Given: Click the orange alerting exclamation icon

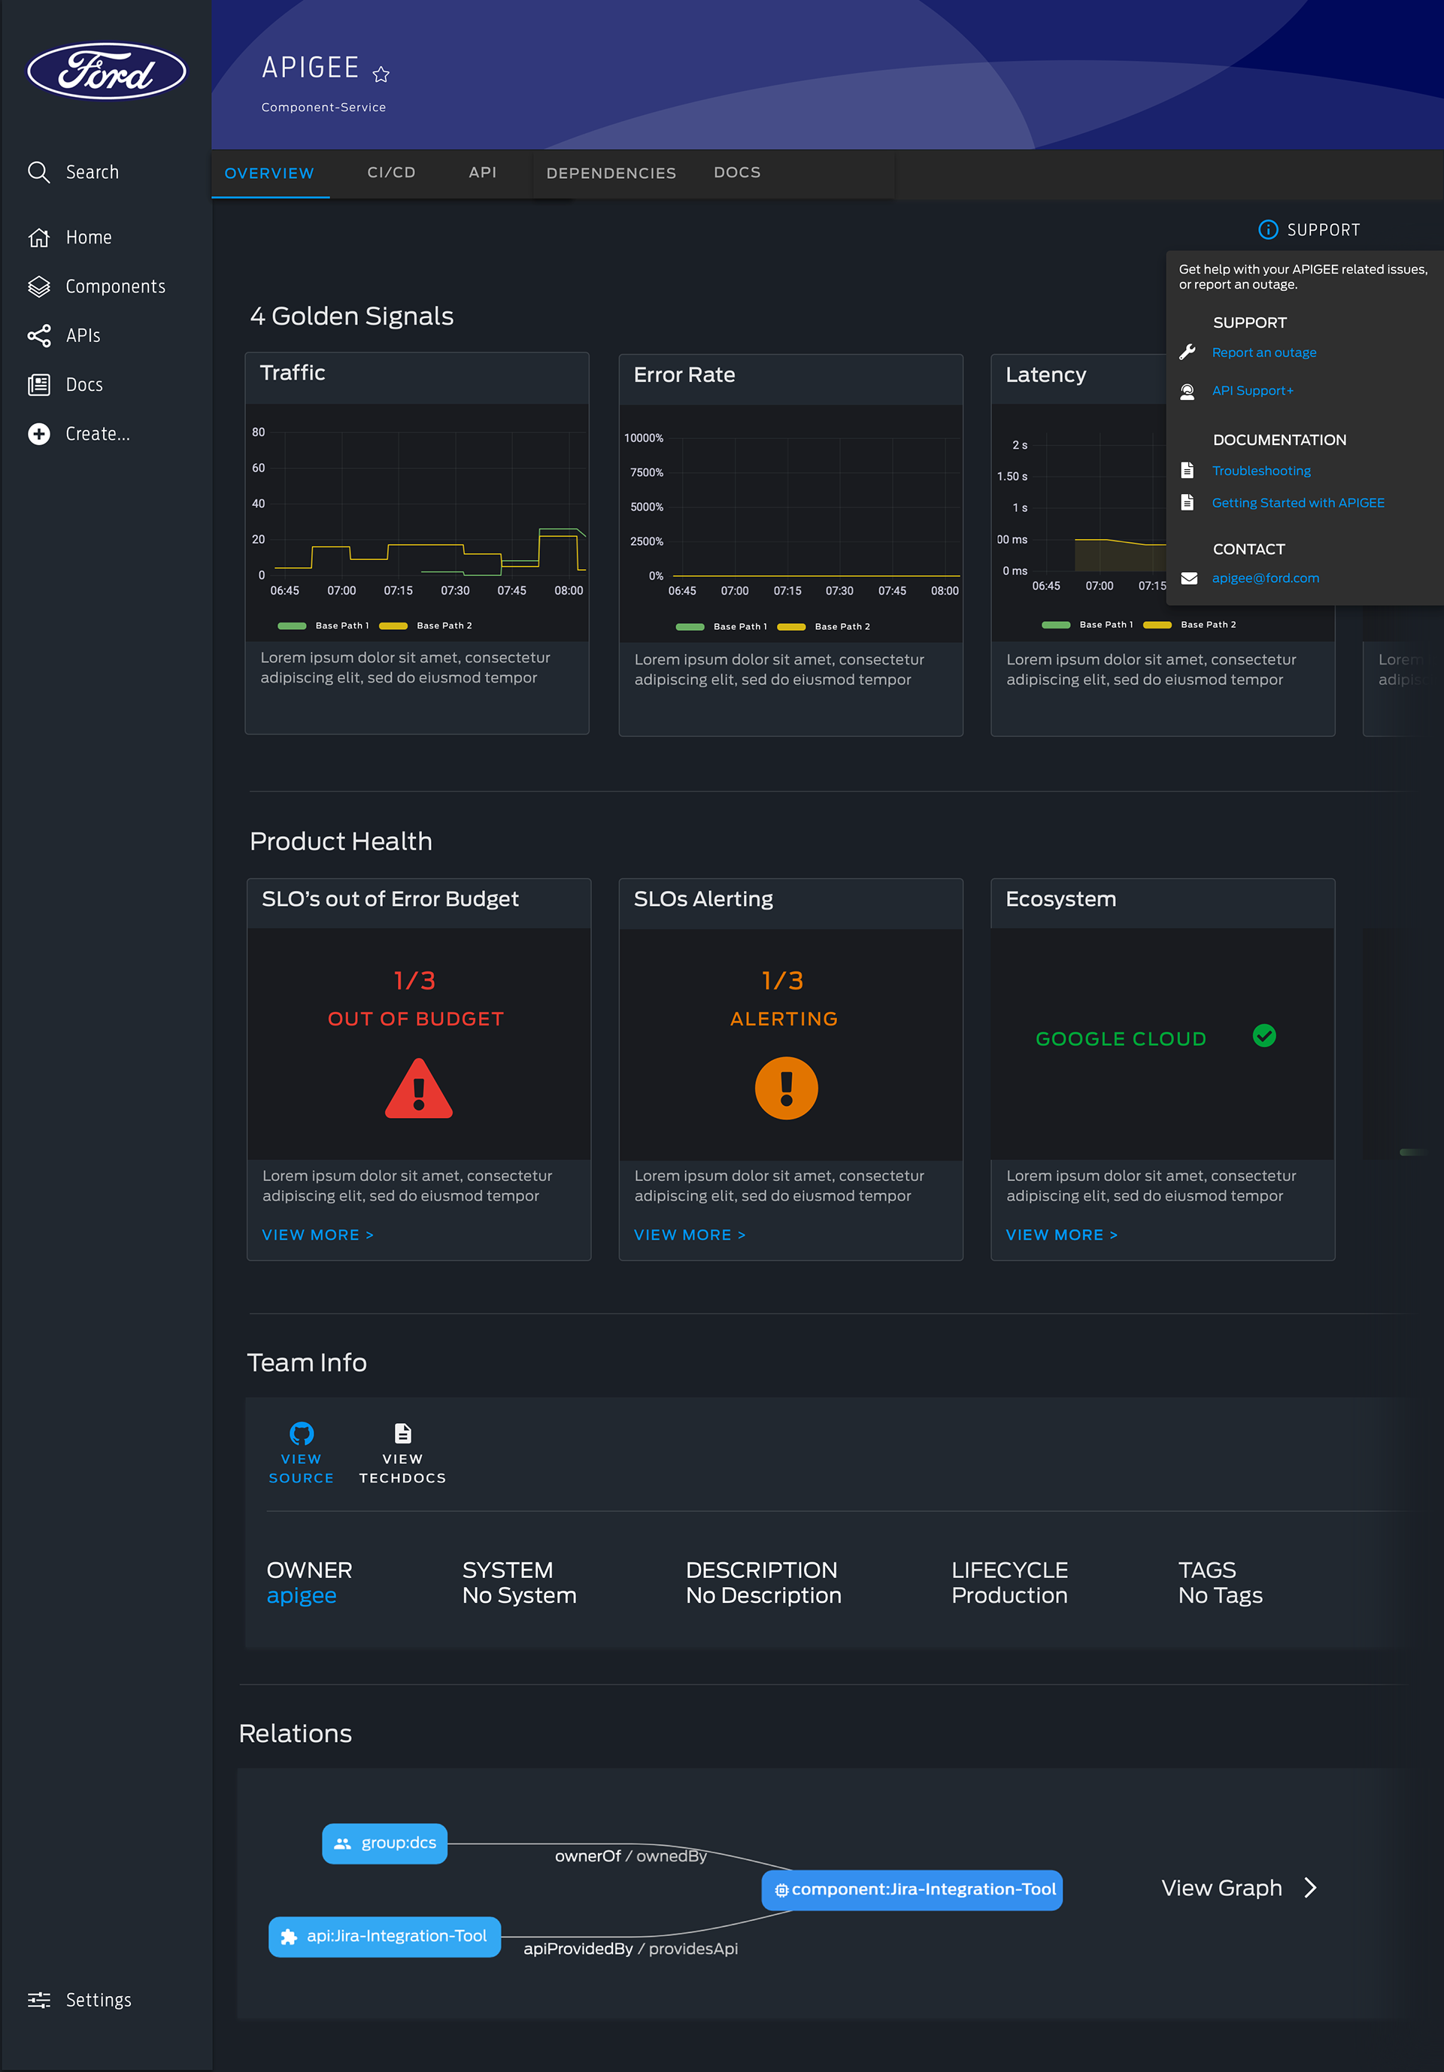Looking at the screenshot, I should point(786,1089).
